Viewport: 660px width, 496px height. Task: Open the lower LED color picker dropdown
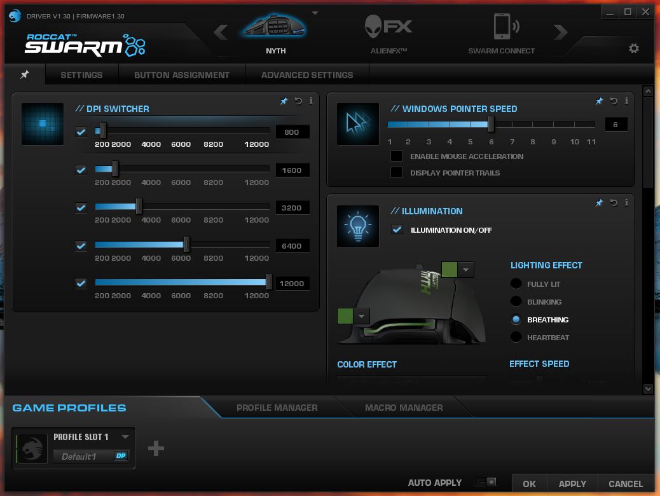[361, 316]
